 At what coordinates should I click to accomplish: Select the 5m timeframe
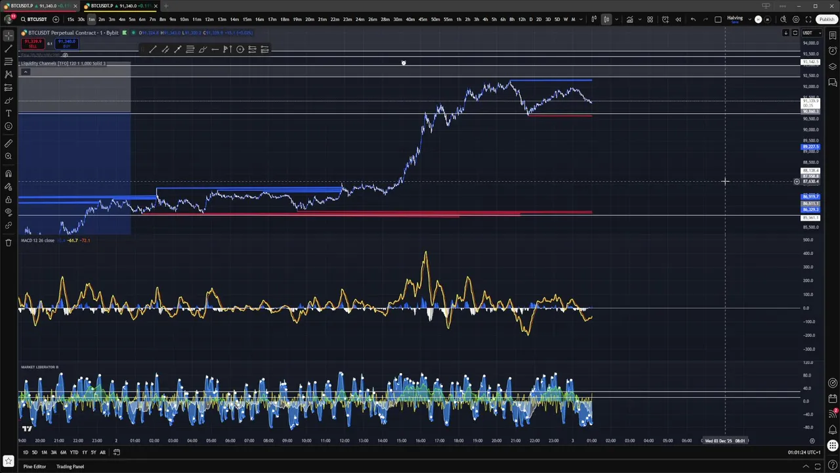[132, 19]
